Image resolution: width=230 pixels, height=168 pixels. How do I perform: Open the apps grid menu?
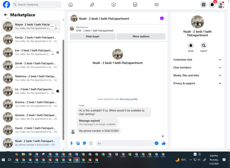tap(203, 5)
